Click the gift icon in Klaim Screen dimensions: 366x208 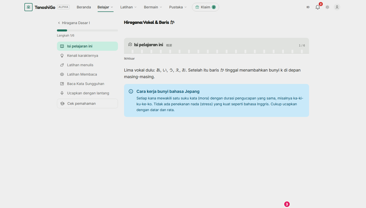click(197, 7)
